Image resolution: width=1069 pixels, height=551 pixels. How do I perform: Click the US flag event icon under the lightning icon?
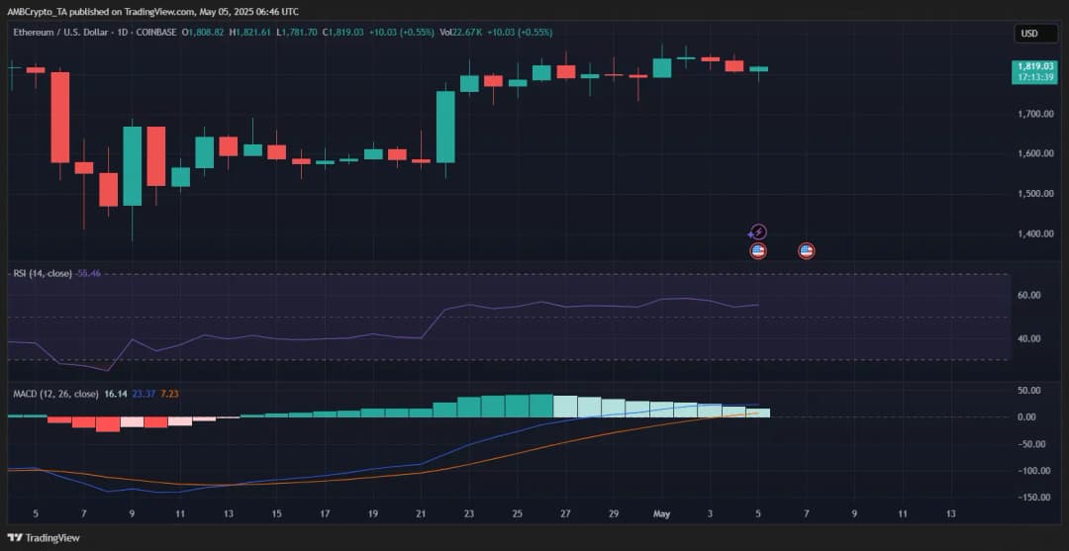(758, 250)
